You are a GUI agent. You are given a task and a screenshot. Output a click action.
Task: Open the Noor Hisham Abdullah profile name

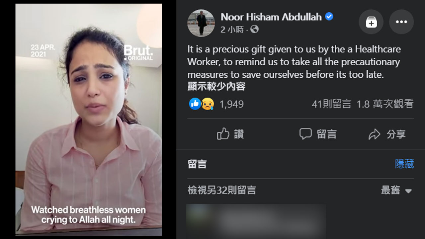pyautogui.click(x=271, y=17)
